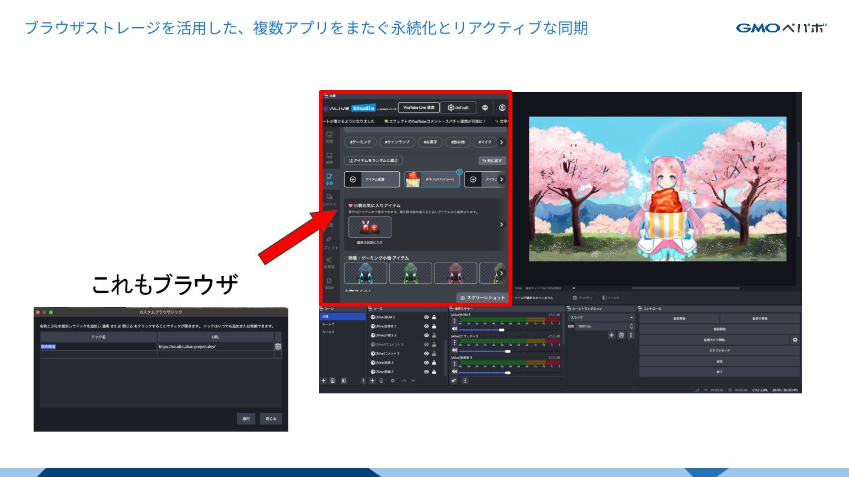The width and height of the screenshot is (849, 477).
Task: Open the スライド transition dropdown
Action: point(601,317)
